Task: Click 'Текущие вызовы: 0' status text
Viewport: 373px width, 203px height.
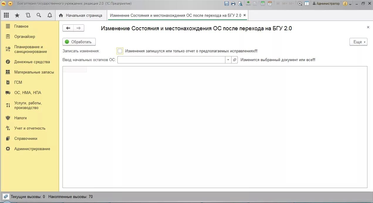Action: pos(28,197)
